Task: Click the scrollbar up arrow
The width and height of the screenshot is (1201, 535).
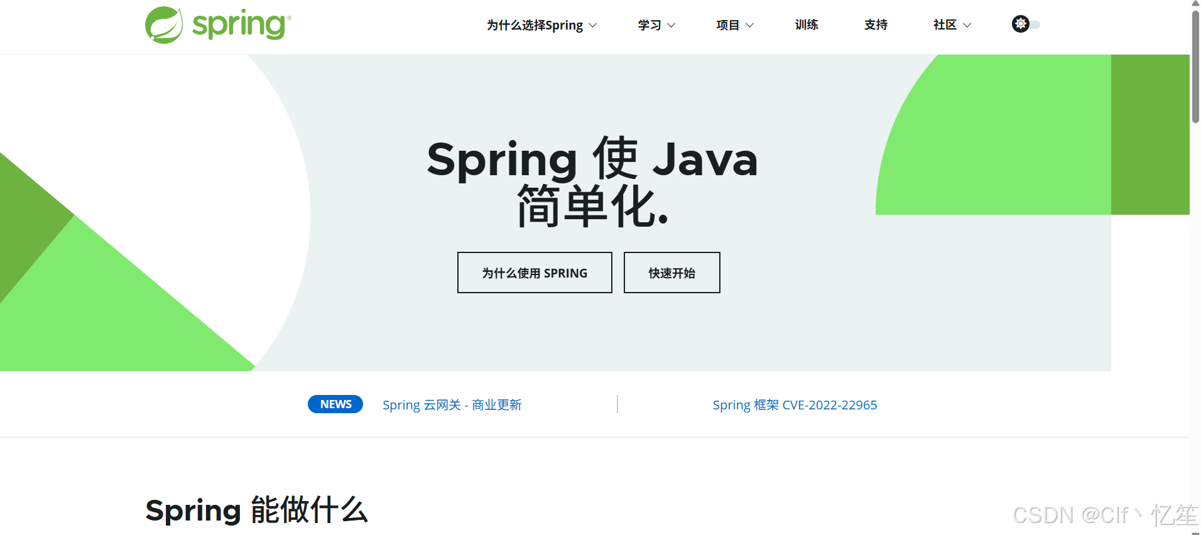Action: point(1195,4)
